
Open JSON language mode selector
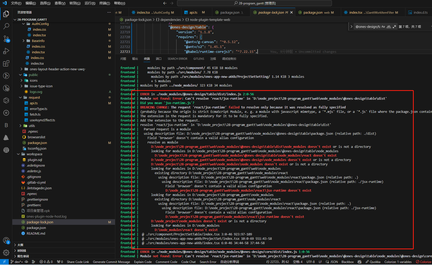[334, 262]
